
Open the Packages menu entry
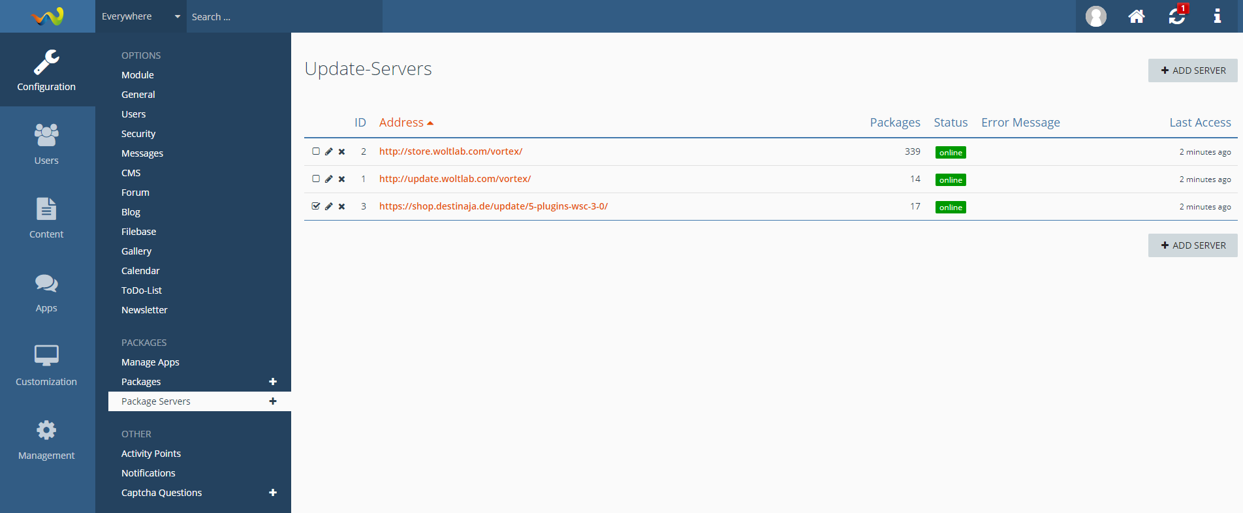pyautogui.click(x=141, y=382)
